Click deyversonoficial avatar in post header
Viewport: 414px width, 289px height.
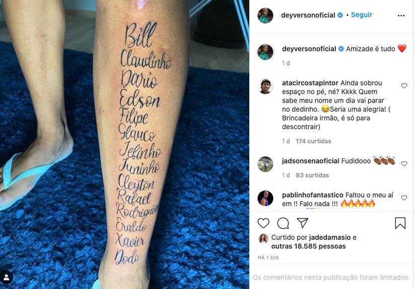click(x=265, y=16)
